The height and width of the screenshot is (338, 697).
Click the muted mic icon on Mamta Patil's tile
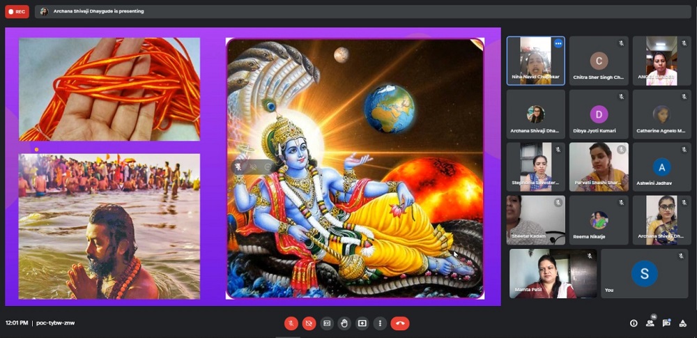[x=590, y=256]
